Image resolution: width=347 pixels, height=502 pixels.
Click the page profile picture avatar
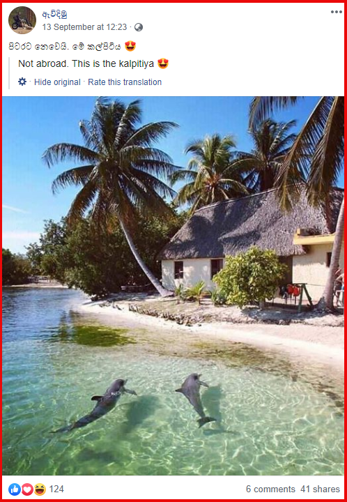coord(22,20)
